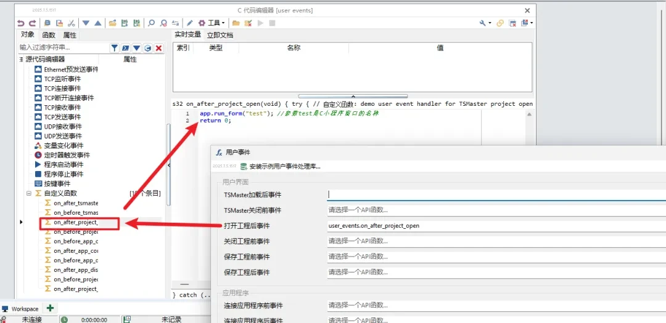This screenshot has height=323, width=666.
Task: Click the filter string input field
Action: click(x=62, y=47)
